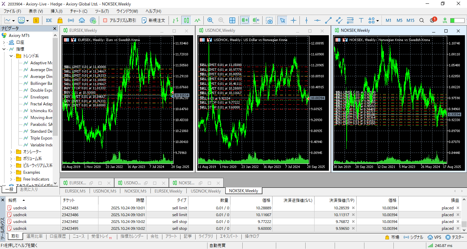
Task: Toggle the アルゴリズム取引 algo trading button
Action: pos(119,21)
